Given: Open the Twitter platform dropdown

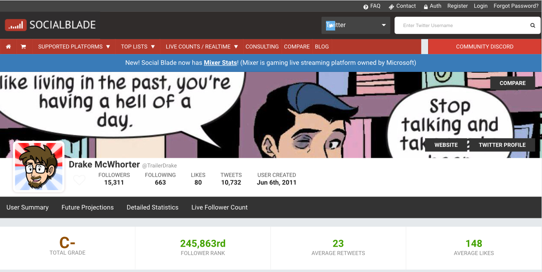Looking at the screenshot, I should [356, 25].
